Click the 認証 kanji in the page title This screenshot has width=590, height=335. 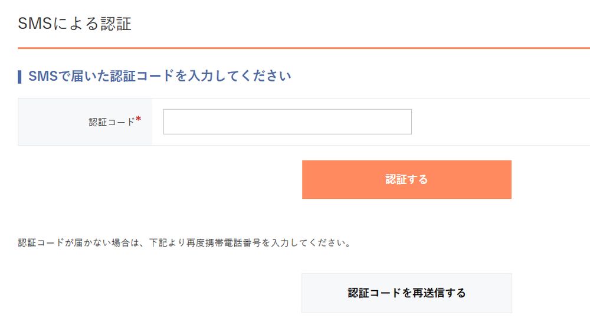pos(116,24)
